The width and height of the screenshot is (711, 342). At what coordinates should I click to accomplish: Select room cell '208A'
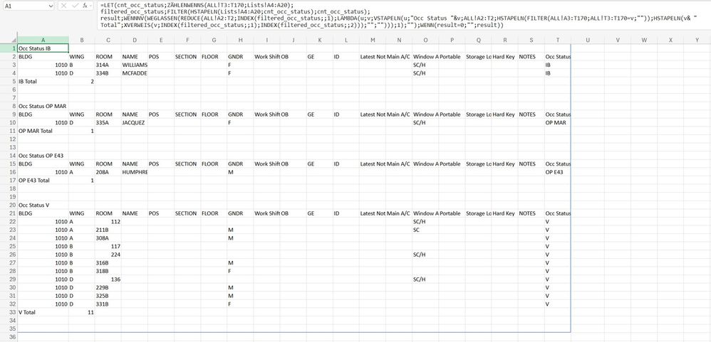[x=108, y=172]
